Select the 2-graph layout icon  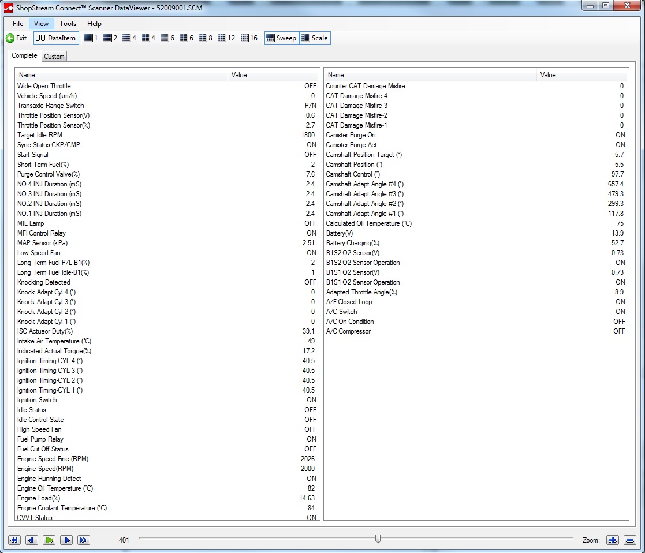point(110,38)
